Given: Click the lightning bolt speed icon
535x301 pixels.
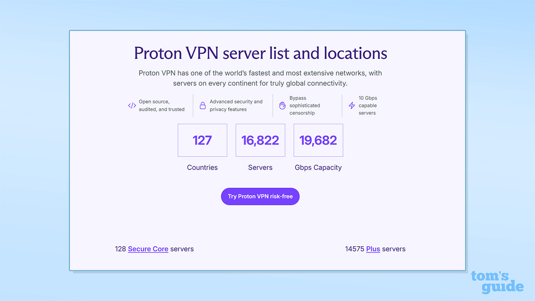Looking at the screenshot, I should click(352, 105).
